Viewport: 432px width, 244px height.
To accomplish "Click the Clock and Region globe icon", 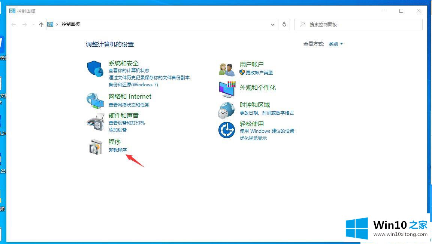I will tap(227, 110).
